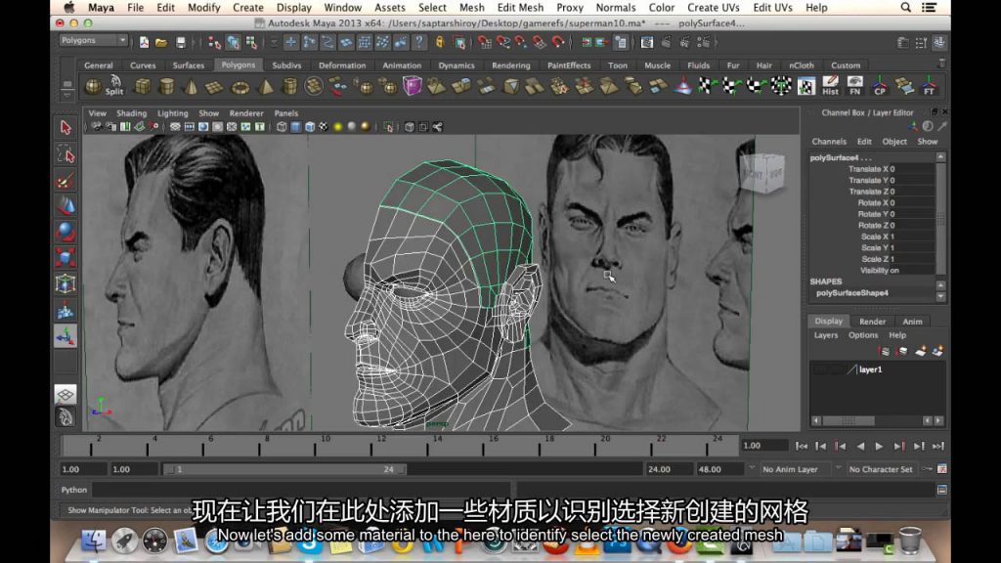1001x563 pixels.
Task: Toggle smooth shade all in viewport toolbar
Action: (x=295, y=127)
